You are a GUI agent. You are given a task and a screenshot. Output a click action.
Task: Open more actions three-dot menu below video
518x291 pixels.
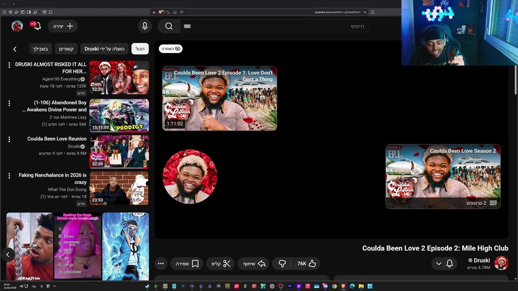[x=161, y=264]
